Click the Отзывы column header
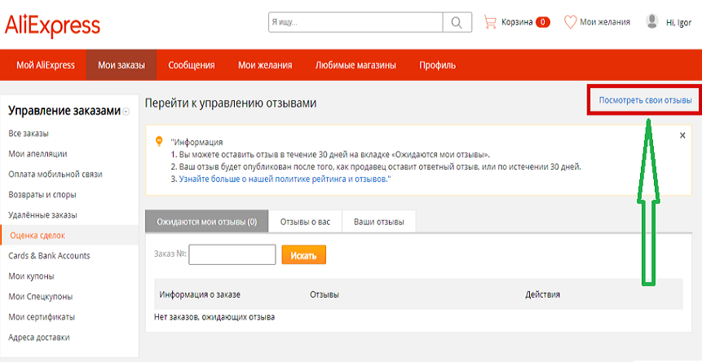This screenshot has height=362, width=702. coord(325,295)
